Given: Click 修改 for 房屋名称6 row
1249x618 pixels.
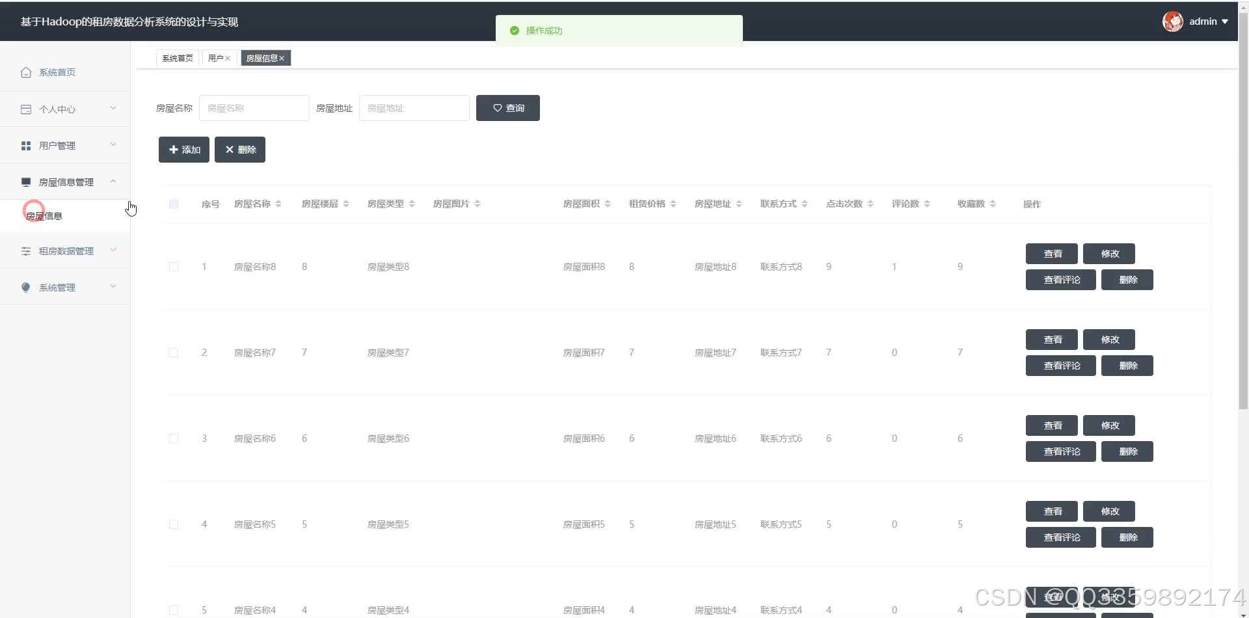Looking at the screenshot, I should point(1109,425).
